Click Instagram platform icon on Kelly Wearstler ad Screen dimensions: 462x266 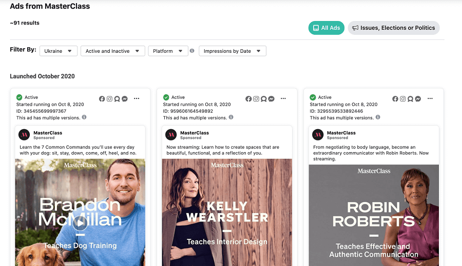[x=256, y=99]
